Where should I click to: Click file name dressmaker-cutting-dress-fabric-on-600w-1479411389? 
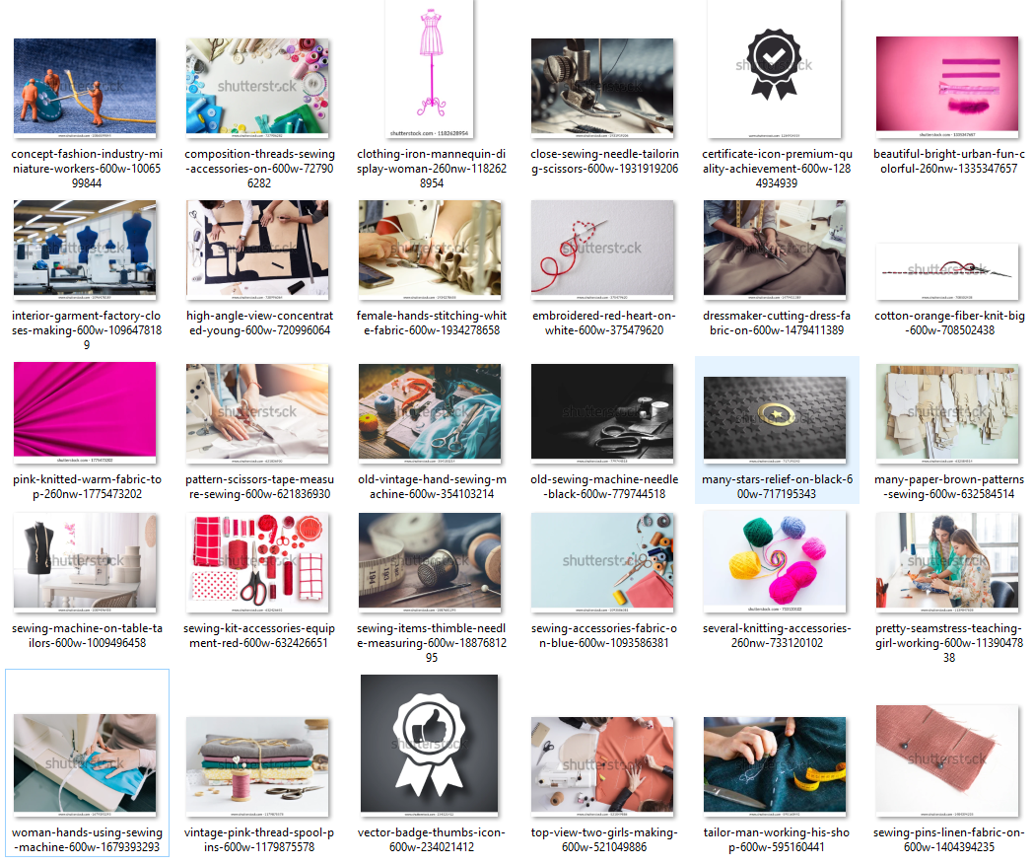click(777, 323)
